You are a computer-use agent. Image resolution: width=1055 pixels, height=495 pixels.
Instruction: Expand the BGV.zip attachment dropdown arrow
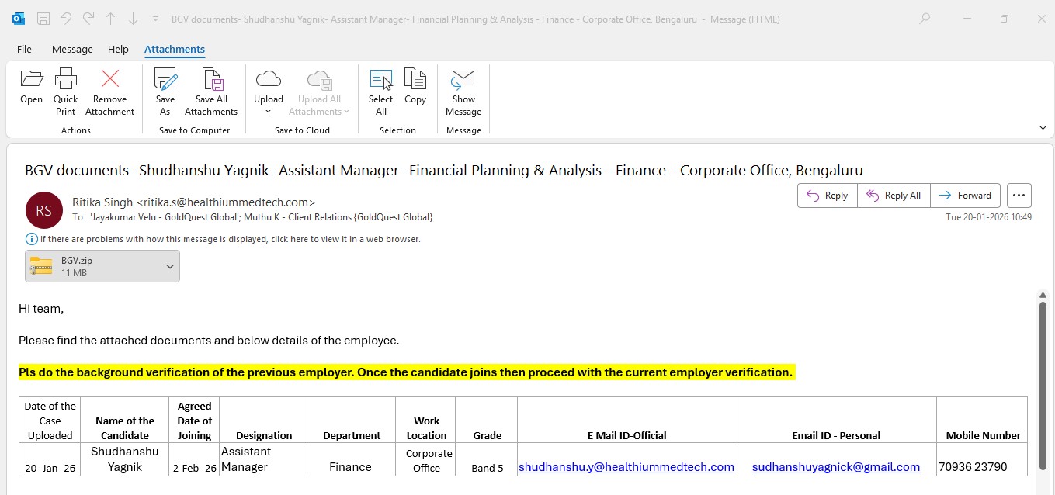170,266
